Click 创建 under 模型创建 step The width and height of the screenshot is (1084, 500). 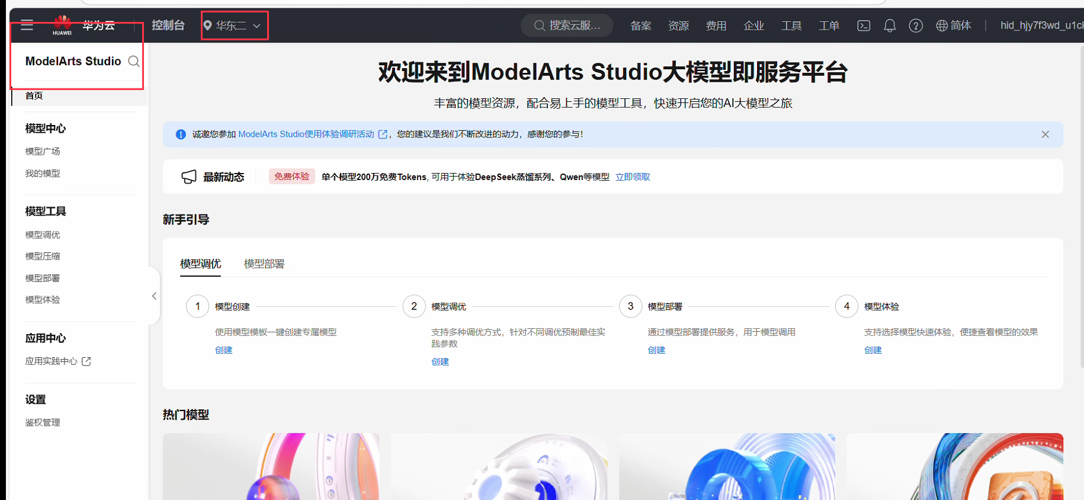(x=224, y=350)
